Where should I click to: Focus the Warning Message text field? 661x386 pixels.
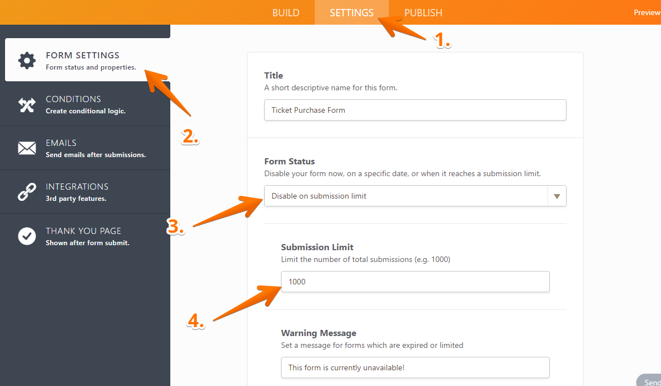tap(415, 367)
